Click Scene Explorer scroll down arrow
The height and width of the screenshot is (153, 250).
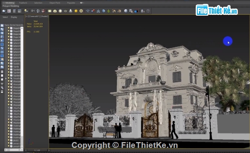22,147
